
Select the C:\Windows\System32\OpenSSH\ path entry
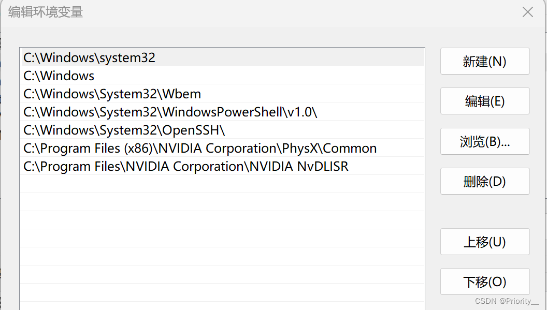tap(222, 130)
